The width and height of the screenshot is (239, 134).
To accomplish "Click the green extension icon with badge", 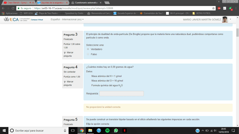I will [x=230, y=8].
